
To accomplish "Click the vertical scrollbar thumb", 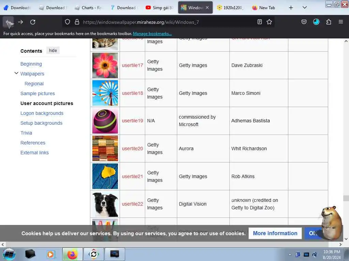I will click(x=346, y=198).
